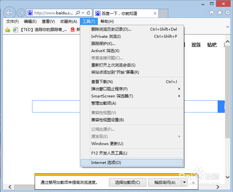Viewport: 233px width, 192px height.
Task: Select 重新打开上次浏览会话(S)
Action: click(x=132, y=65)
